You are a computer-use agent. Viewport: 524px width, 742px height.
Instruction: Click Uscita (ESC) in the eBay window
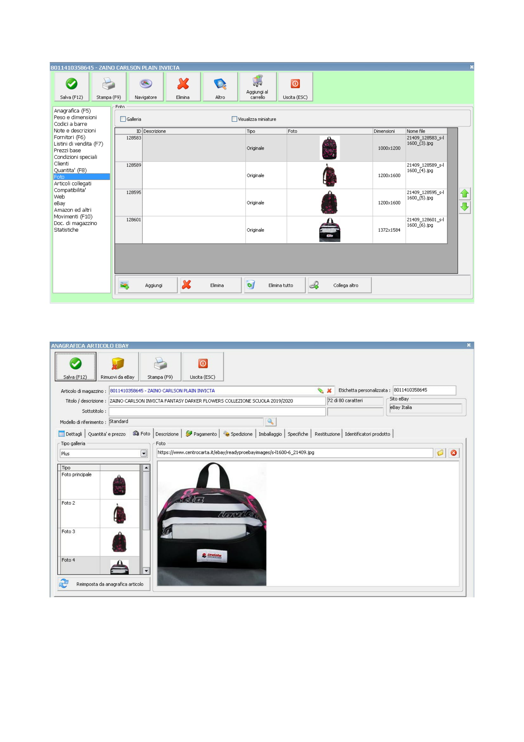click(x=203, y=366)
